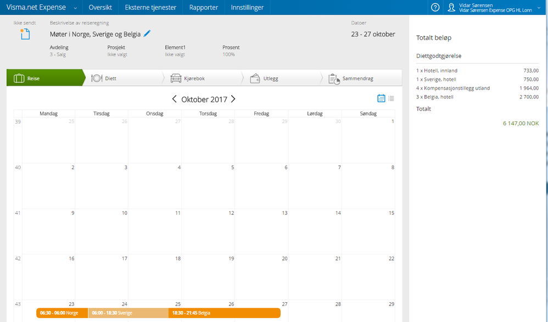Screen dimensions: 548x322
Task: Select calendar day 1 of October
Action: click(393, 121)
